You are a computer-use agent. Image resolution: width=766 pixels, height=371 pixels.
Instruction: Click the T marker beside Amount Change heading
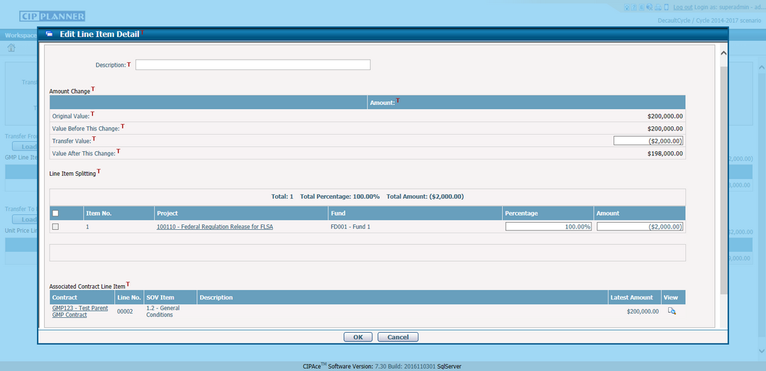point(93,89)
